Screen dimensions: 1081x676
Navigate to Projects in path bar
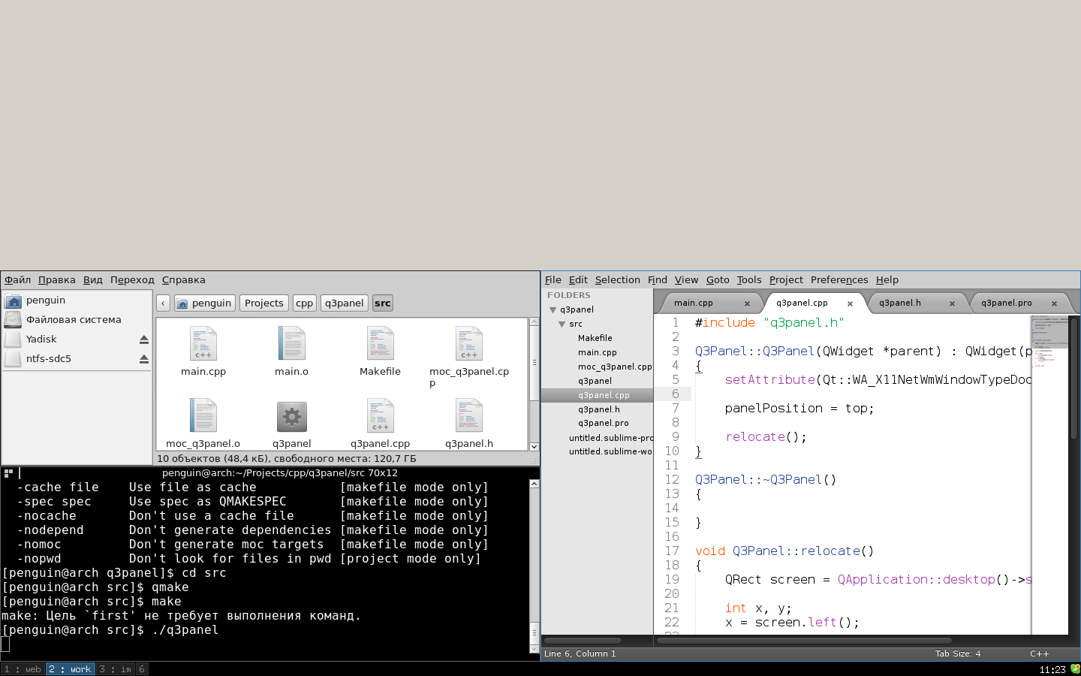(x=264, y=303)
